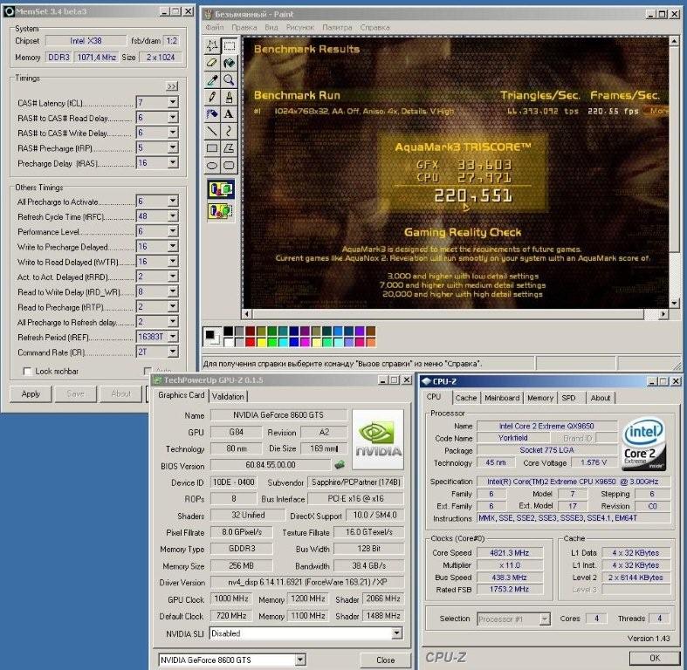The width and height of the screenshot is (687, 670).
Task: Open the Правка menu in Paint
Action: 244,27
